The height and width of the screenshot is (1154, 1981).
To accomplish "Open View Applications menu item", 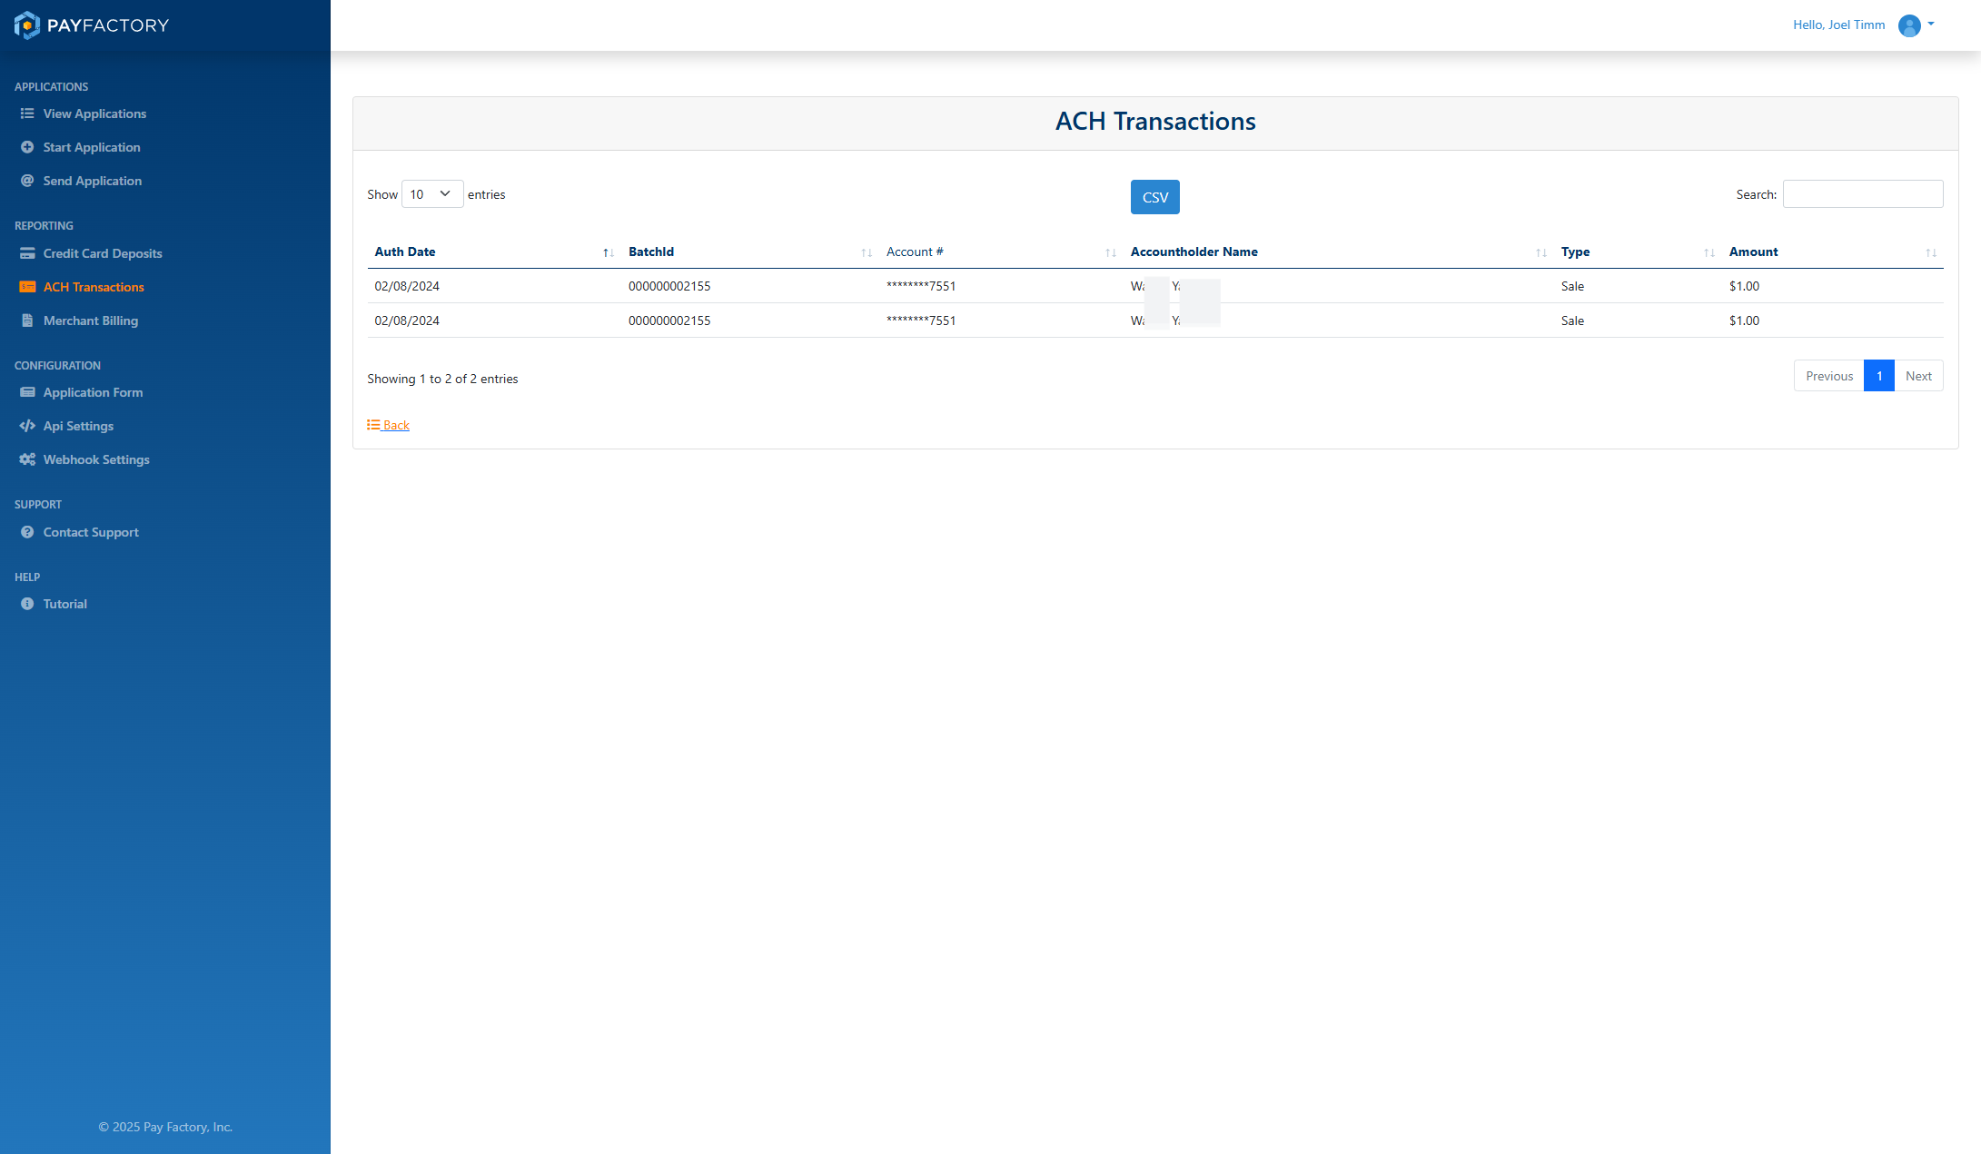I will pyautogui.click(x=94, y=113).
